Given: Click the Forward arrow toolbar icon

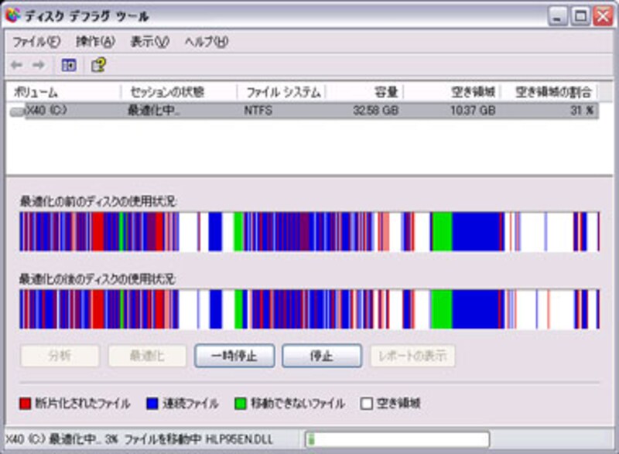Looking at the screenshot, I should pos(38,65).
